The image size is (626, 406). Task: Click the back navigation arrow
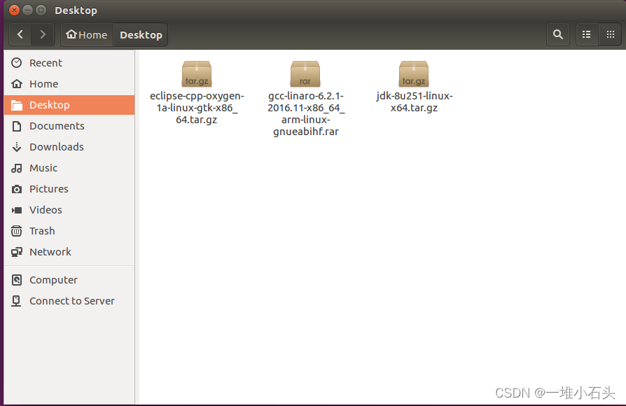(20, 34)
